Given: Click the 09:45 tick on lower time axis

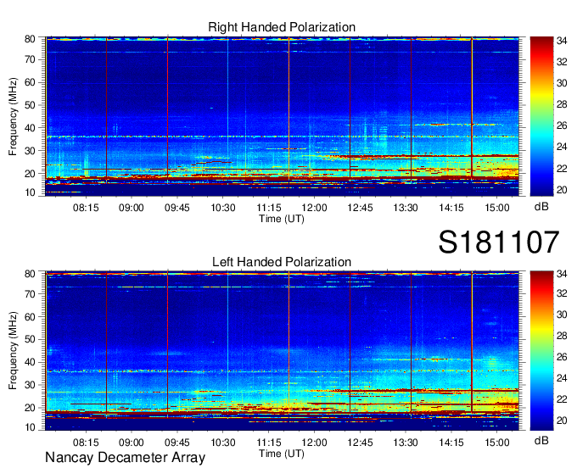Looking at the screenshot, I should 177,443.
